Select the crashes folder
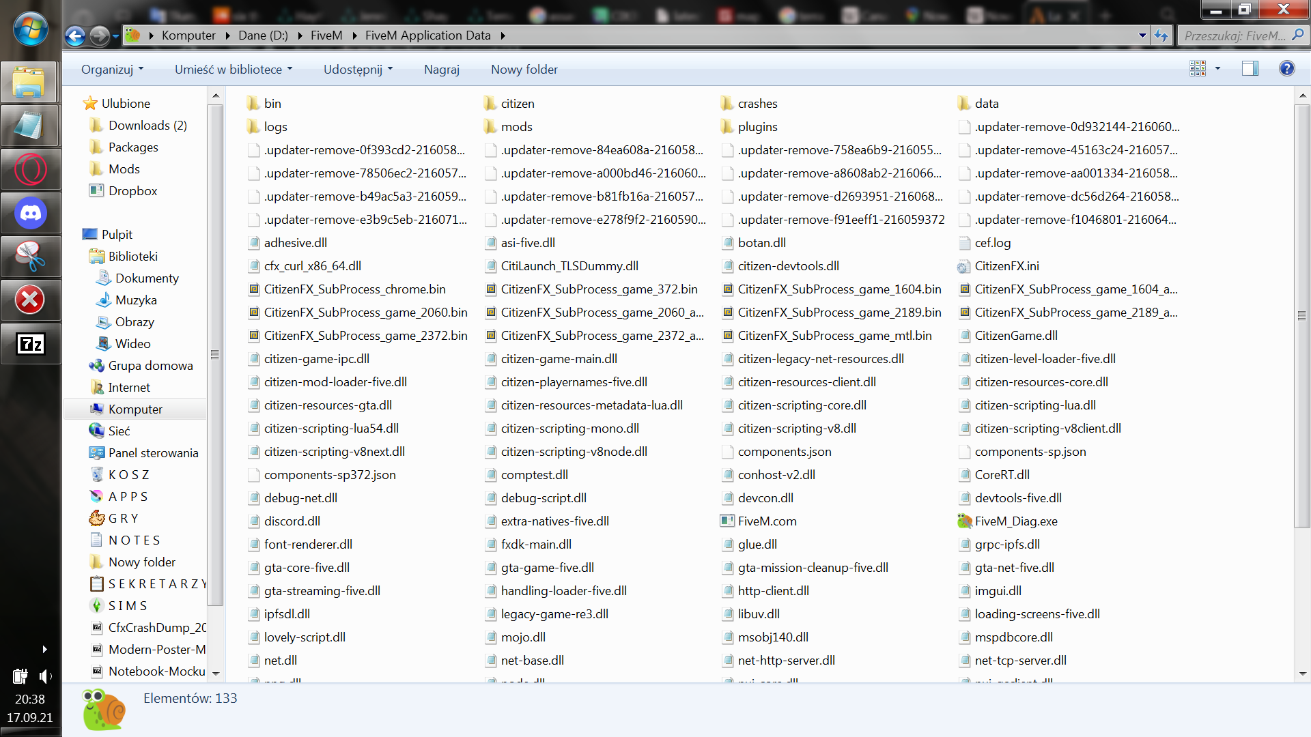 tap(750, 104)
